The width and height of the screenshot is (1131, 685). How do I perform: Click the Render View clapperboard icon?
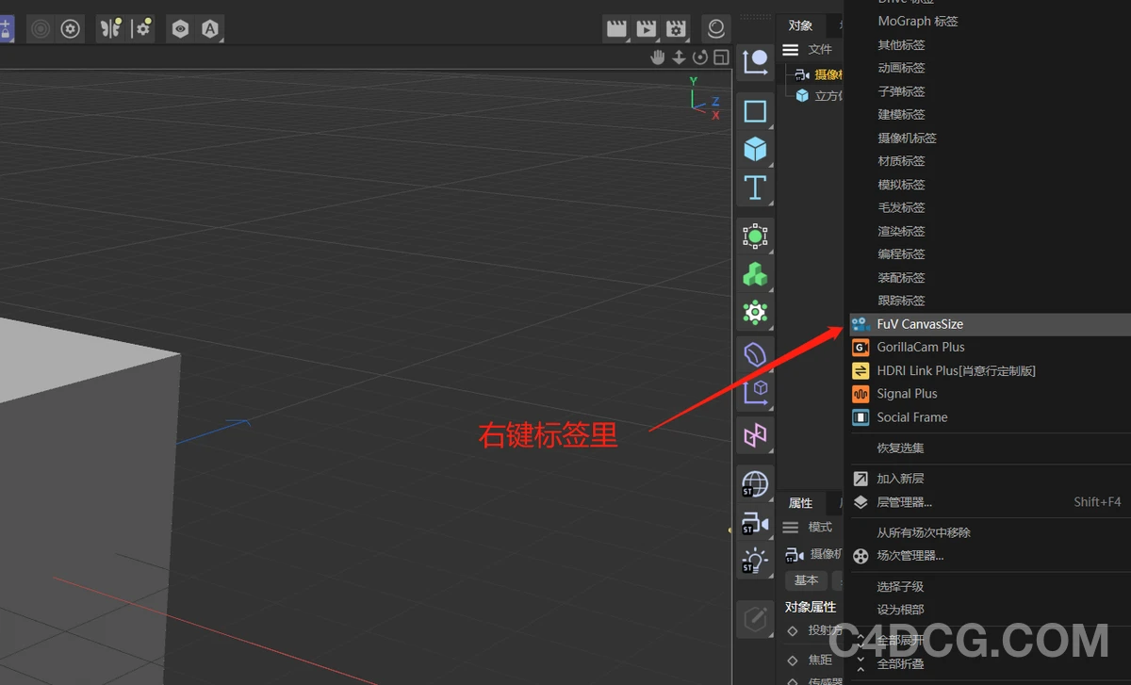tap(616, 28)
